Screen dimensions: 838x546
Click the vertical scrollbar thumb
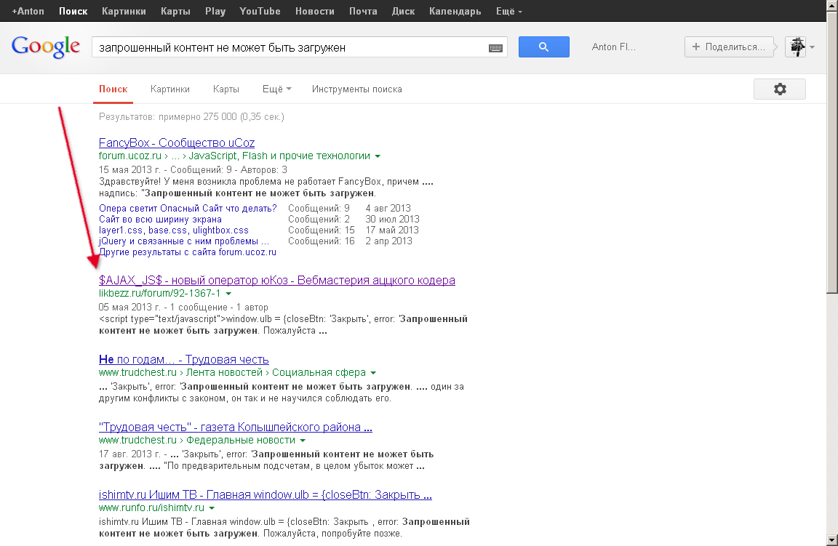coord(832,152)
